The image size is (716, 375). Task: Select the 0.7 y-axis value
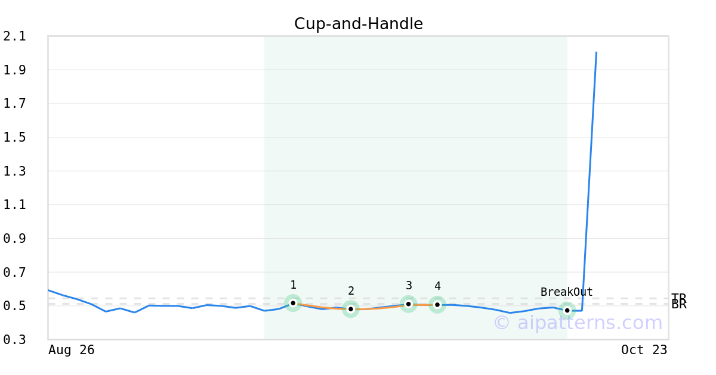point(14,273)
